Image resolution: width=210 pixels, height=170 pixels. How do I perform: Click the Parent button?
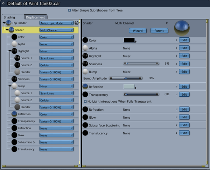tap(159, 31)
